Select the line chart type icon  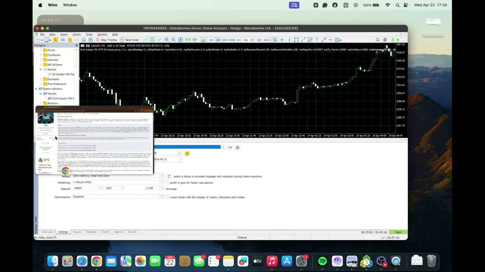[160, 40]
